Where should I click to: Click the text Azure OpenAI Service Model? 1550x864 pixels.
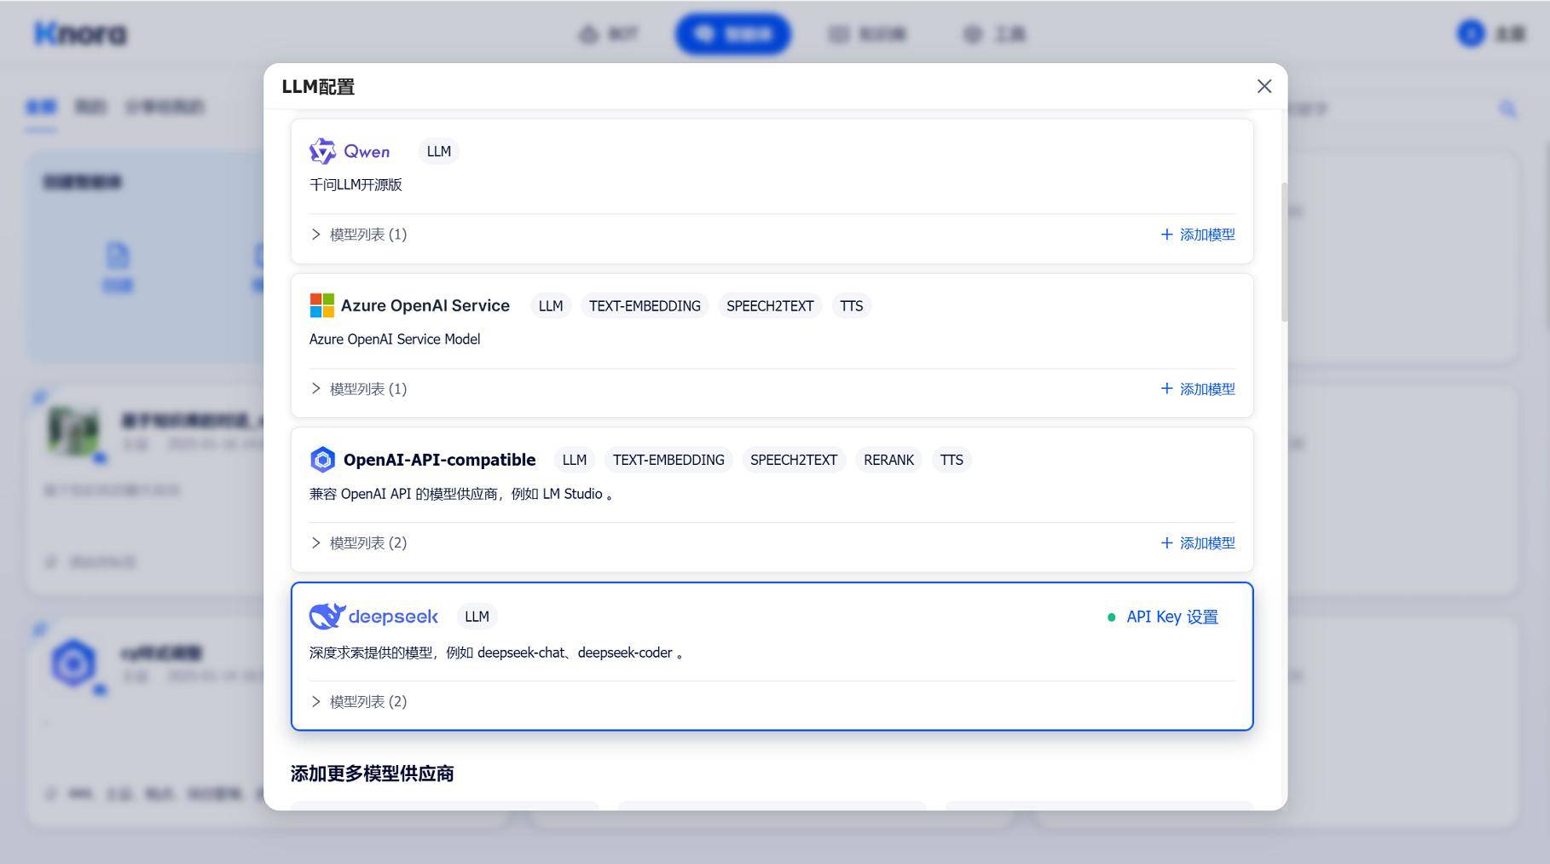(395, 339)
